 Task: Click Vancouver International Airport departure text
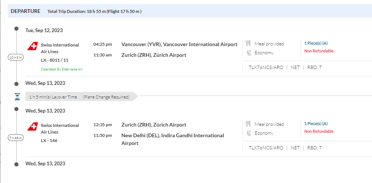tap(179, 44)
